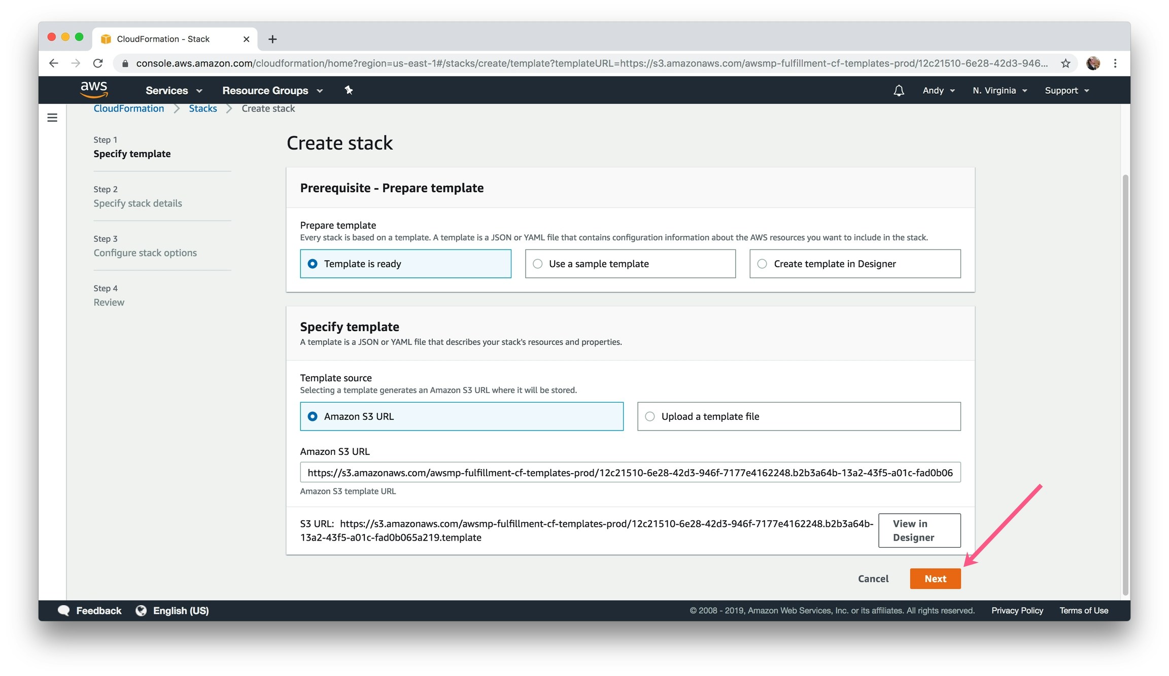Image resolution: width=1169 pixels, height=676 pixels.
Task: Select Step 2 Specify stack details
Action: 137,197
